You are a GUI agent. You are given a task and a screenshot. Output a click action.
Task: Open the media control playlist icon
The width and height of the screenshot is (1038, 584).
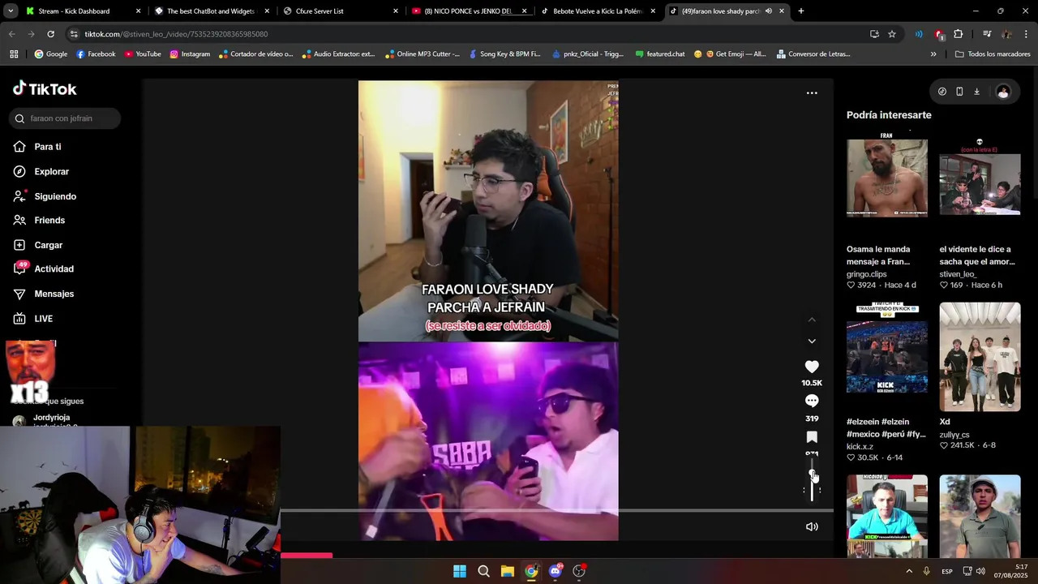pos(987,34)
